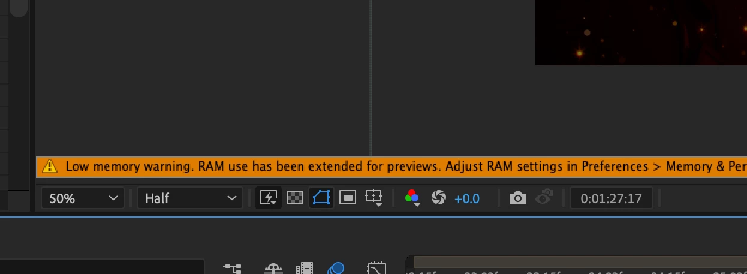Click the Reset Exposure aperture icon
747x274 pixels.
pyautogui.click(x=439, y=198)
